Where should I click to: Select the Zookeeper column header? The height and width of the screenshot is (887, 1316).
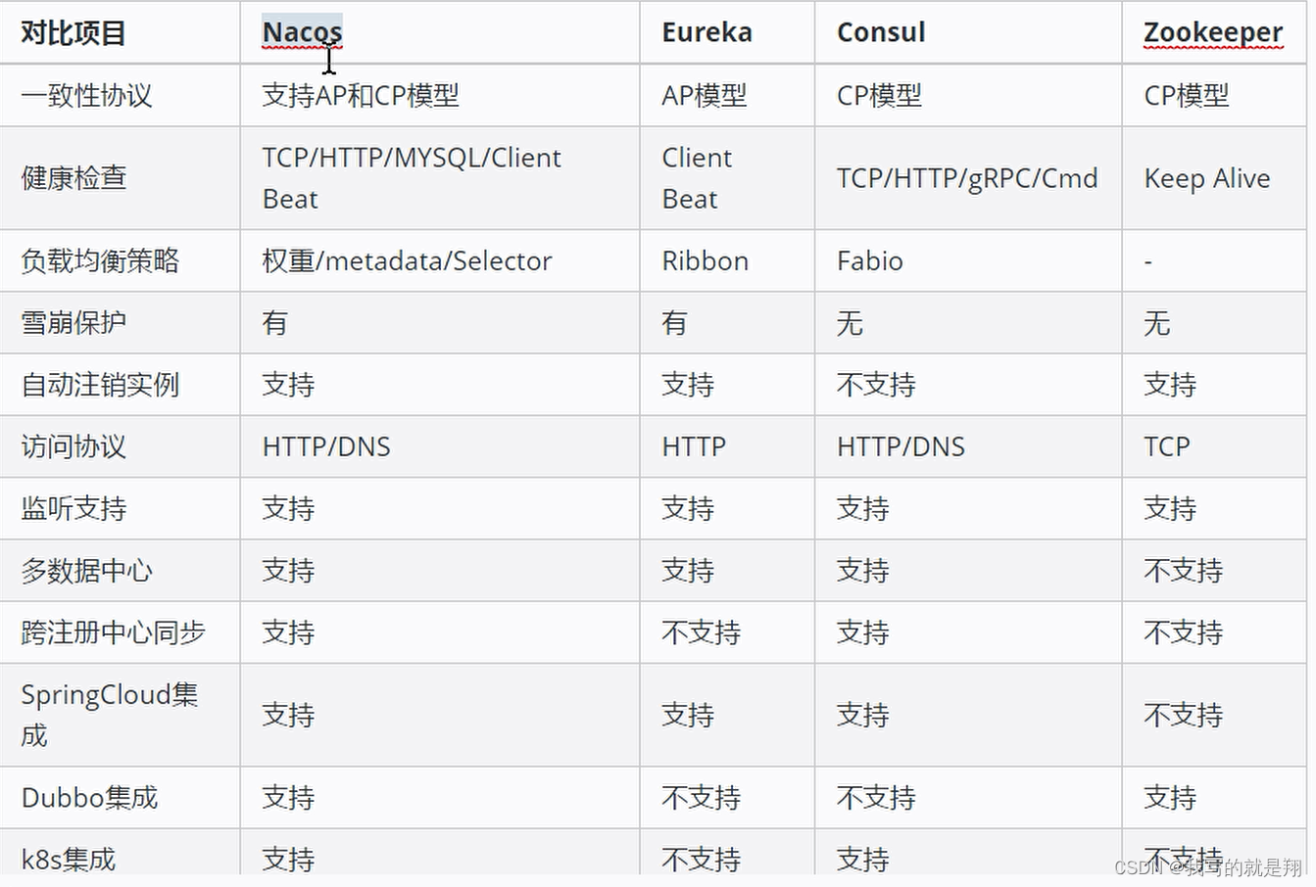click(1213, 32)
